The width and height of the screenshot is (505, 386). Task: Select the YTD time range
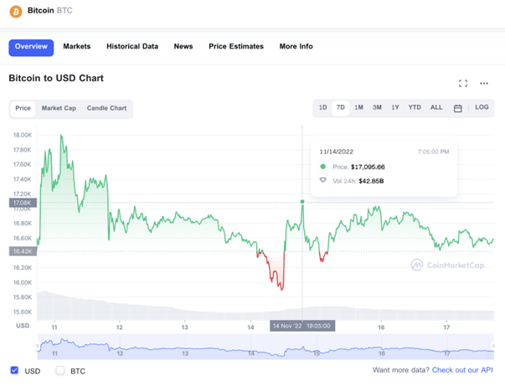[415, 108]
